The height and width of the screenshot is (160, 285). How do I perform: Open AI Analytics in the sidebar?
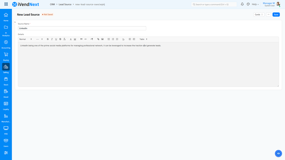[x=6, y=31]
